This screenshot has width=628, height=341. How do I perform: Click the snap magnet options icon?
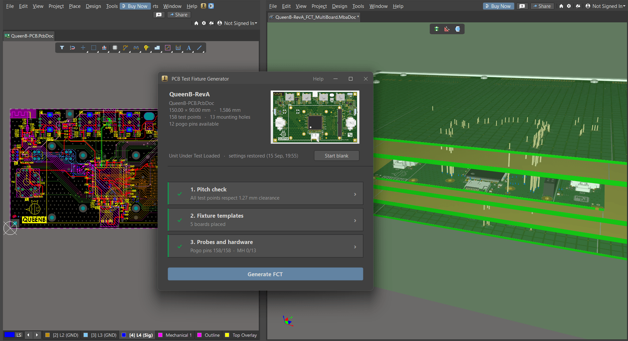pos(72,48)
